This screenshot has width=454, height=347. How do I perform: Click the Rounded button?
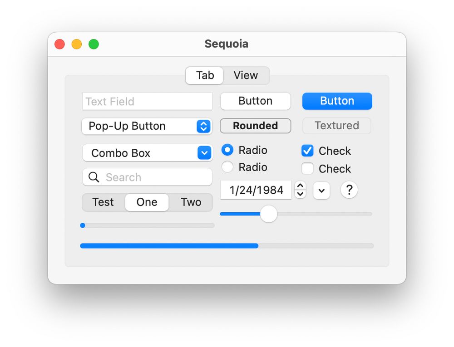(x=255, y=126)
